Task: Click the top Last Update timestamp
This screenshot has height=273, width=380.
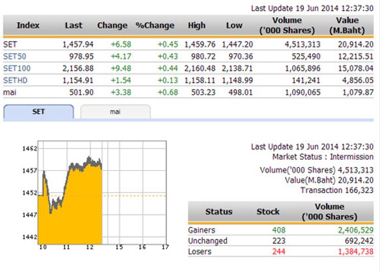Action: point(312,8)
